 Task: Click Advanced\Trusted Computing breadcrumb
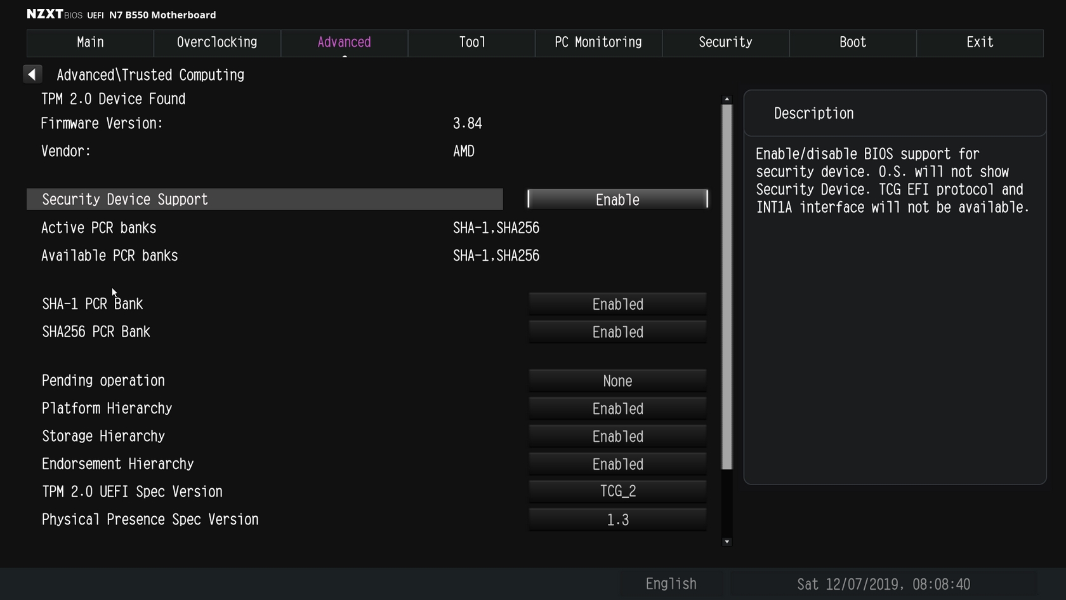click(x=150, y=75)
